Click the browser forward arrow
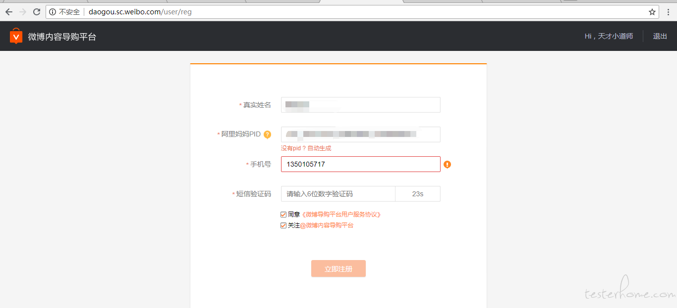Screen dimensions: 677x308 pyautogui.click(x=22, y=12)
